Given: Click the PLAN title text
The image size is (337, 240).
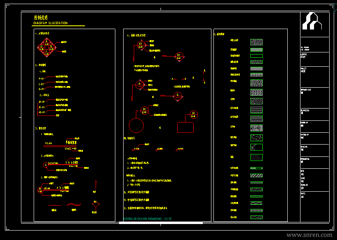Looking at the screenshot, I should click(48, 143).
